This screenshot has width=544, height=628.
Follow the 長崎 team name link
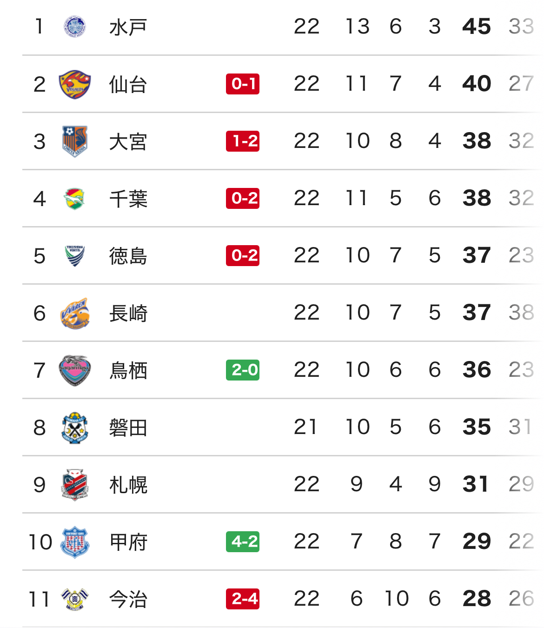pyautogui.click(x=128, y=313)
